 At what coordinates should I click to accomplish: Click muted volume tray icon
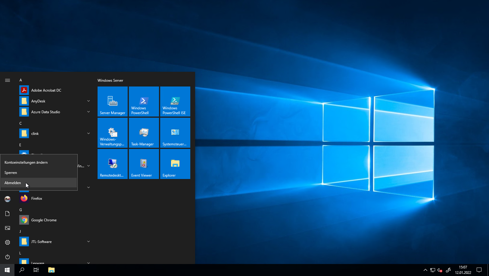(x=440, y=270)
